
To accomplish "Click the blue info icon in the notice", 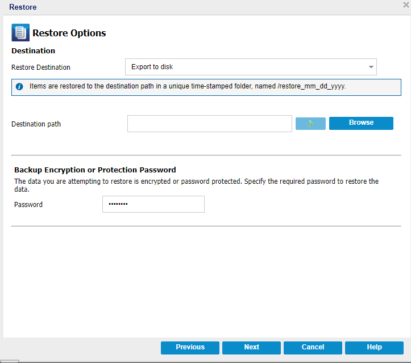I will (x=19, y=87).
